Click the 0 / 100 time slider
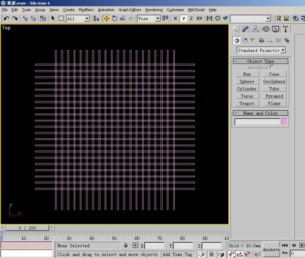305x258 pixels. 27,228
